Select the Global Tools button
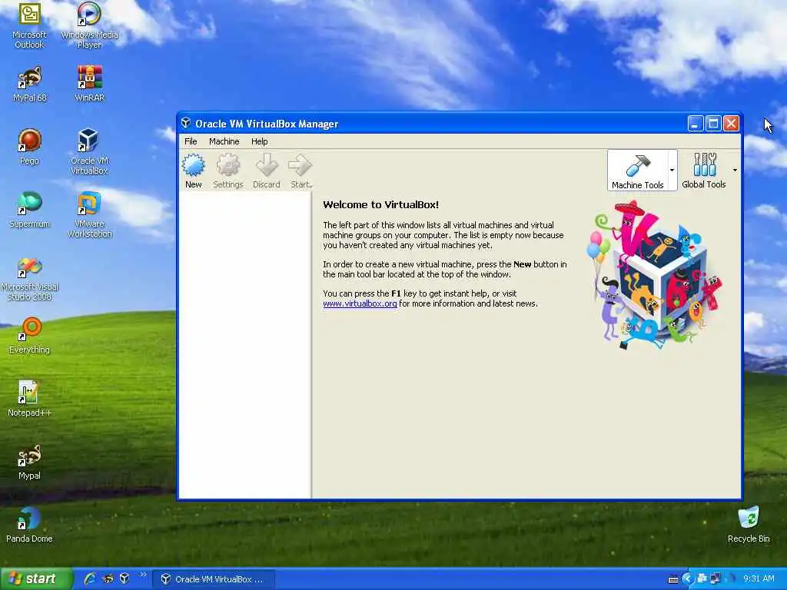 click(x=704, y=171)
